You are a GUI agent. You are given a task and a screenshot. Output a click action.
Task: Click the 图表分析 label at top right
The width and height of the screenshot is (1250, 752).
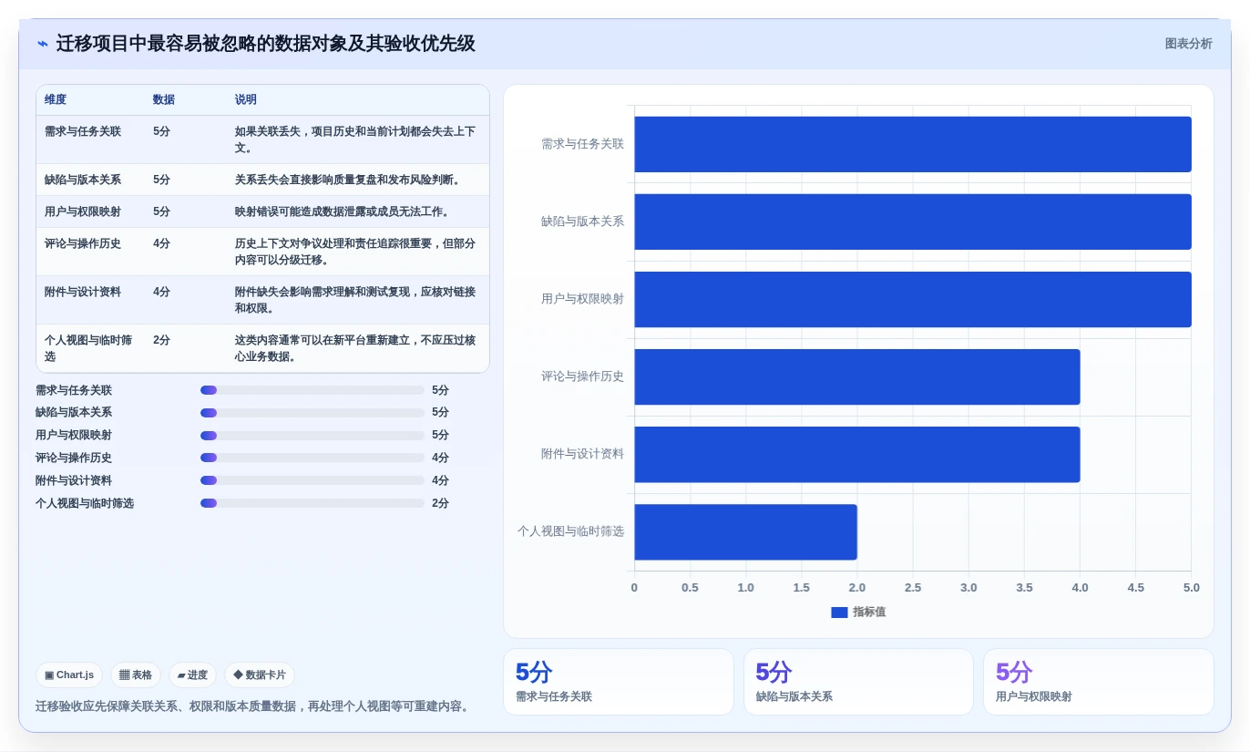[x=1188, y=44]
